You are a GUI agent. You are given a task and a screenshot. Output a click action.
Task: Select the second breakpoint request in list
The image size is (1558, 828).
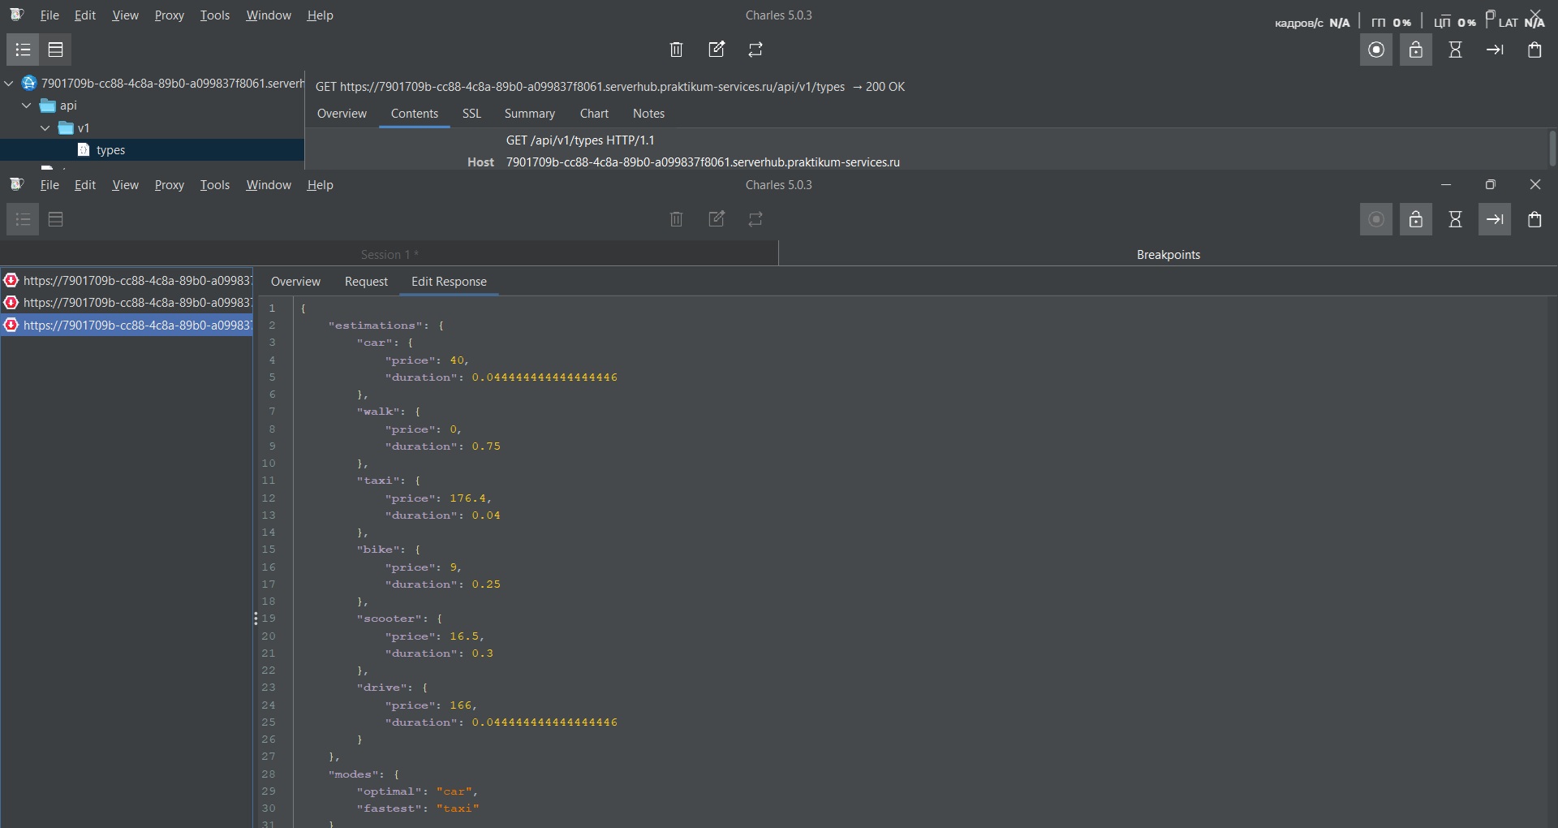pos(130,303)
